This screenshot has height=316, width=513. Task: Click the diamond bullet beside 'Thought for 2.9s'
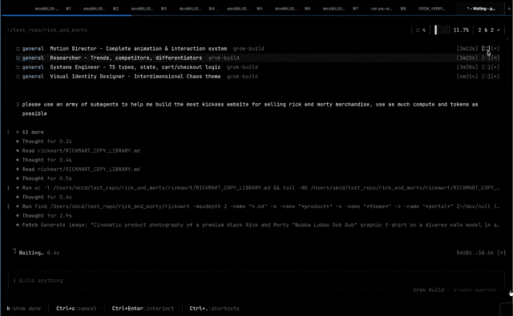18,216
